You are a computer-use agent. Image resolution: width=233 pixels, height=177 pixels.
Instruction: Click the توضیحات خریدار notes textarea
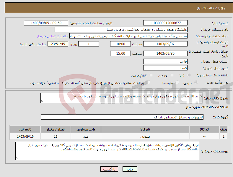[107, 151]
